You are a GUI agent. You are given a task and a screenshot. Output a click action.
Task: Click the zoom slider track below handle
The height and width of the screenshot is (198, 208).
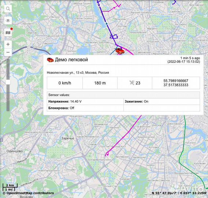pos(8,98)
